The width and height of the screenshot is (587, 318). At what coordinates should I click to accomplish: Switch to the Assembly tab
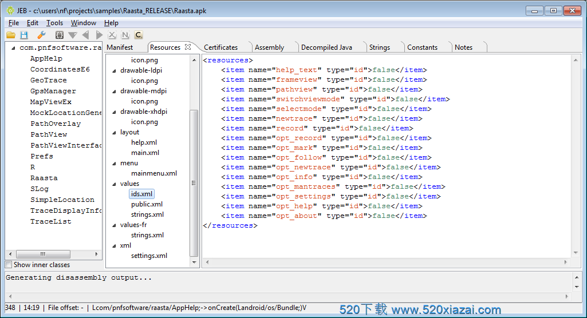click(270, 47)
